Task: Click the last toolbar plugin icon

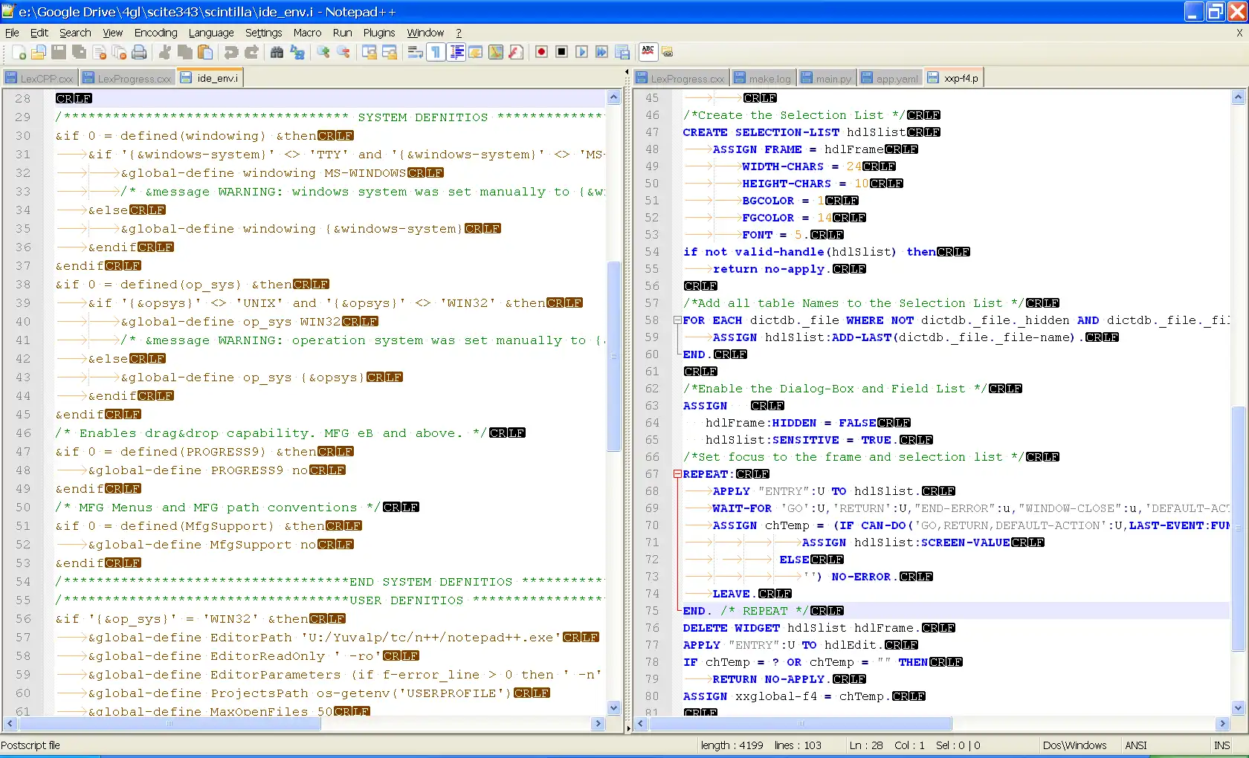Action: 668,52
